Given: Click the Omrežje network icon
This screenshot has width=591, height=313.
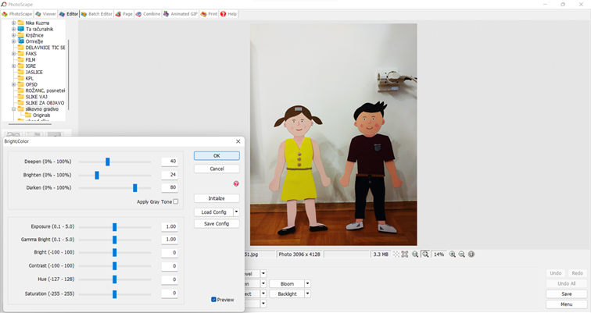Looking at the screenshot, I should (x=21, y=41).
